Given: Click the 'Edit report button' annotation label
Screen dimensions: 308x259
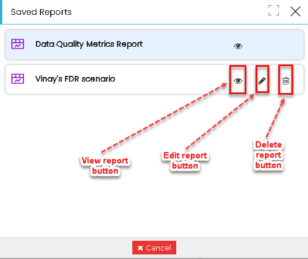Looking at the screenshot, I should point(185,160).
